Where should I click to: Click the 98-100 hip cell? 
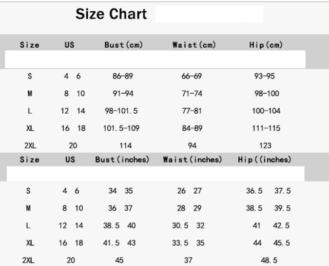(265, 94)
